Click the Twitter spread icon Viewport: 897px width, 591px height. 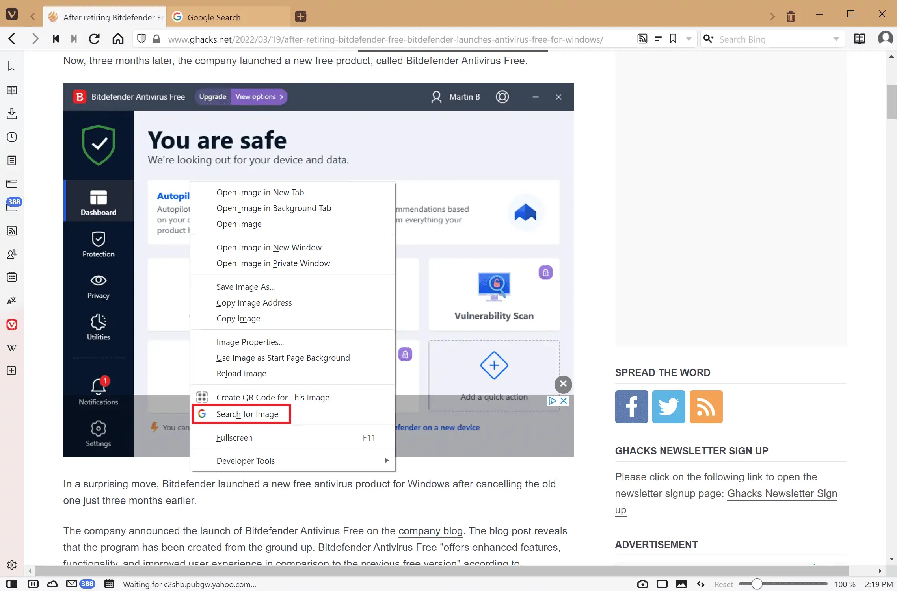(669, 406)
